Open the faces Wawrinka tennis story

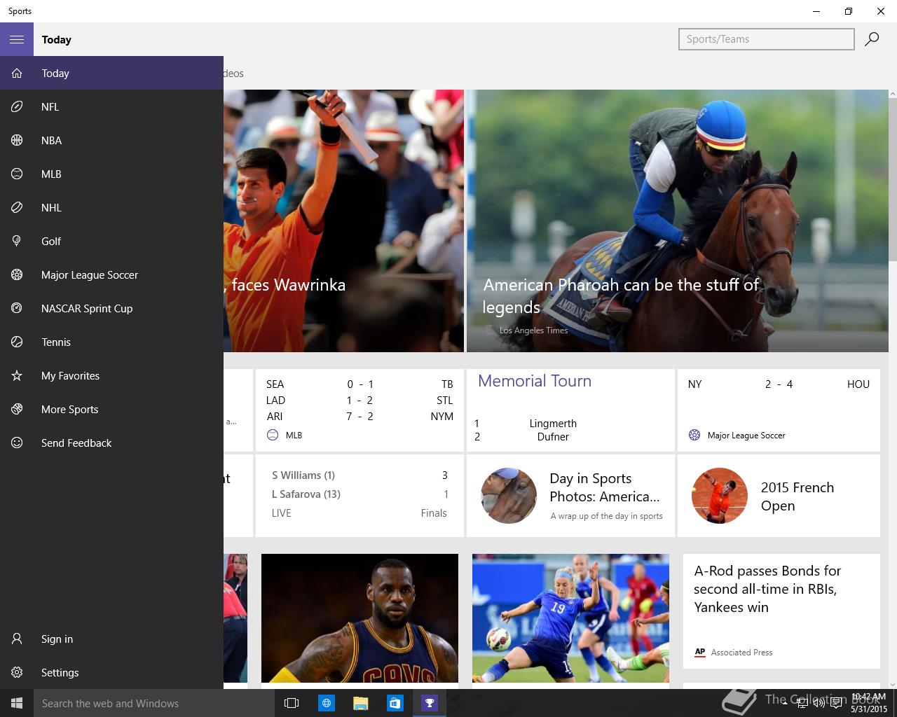click(x=343, y=221)
